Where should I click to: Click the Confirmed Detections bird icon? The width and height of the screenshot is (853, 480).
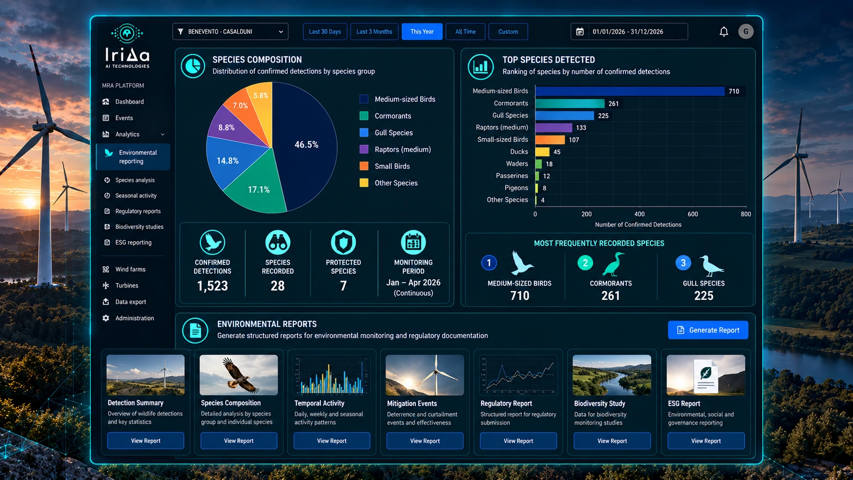tap(212, 242)
